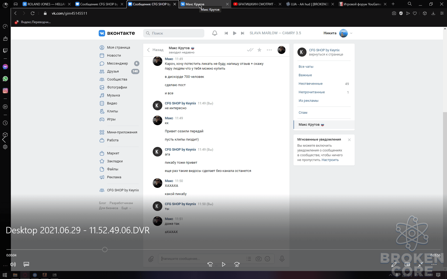The image size is (447, 279).
Task: Open WhatsApp in browser sidebar
Action: click(5, 79)
